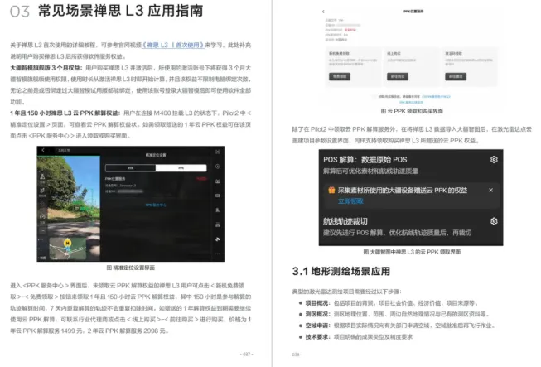
Task: Click the 前往购买 button in 线上购买 card
Action: click(398, 76)
